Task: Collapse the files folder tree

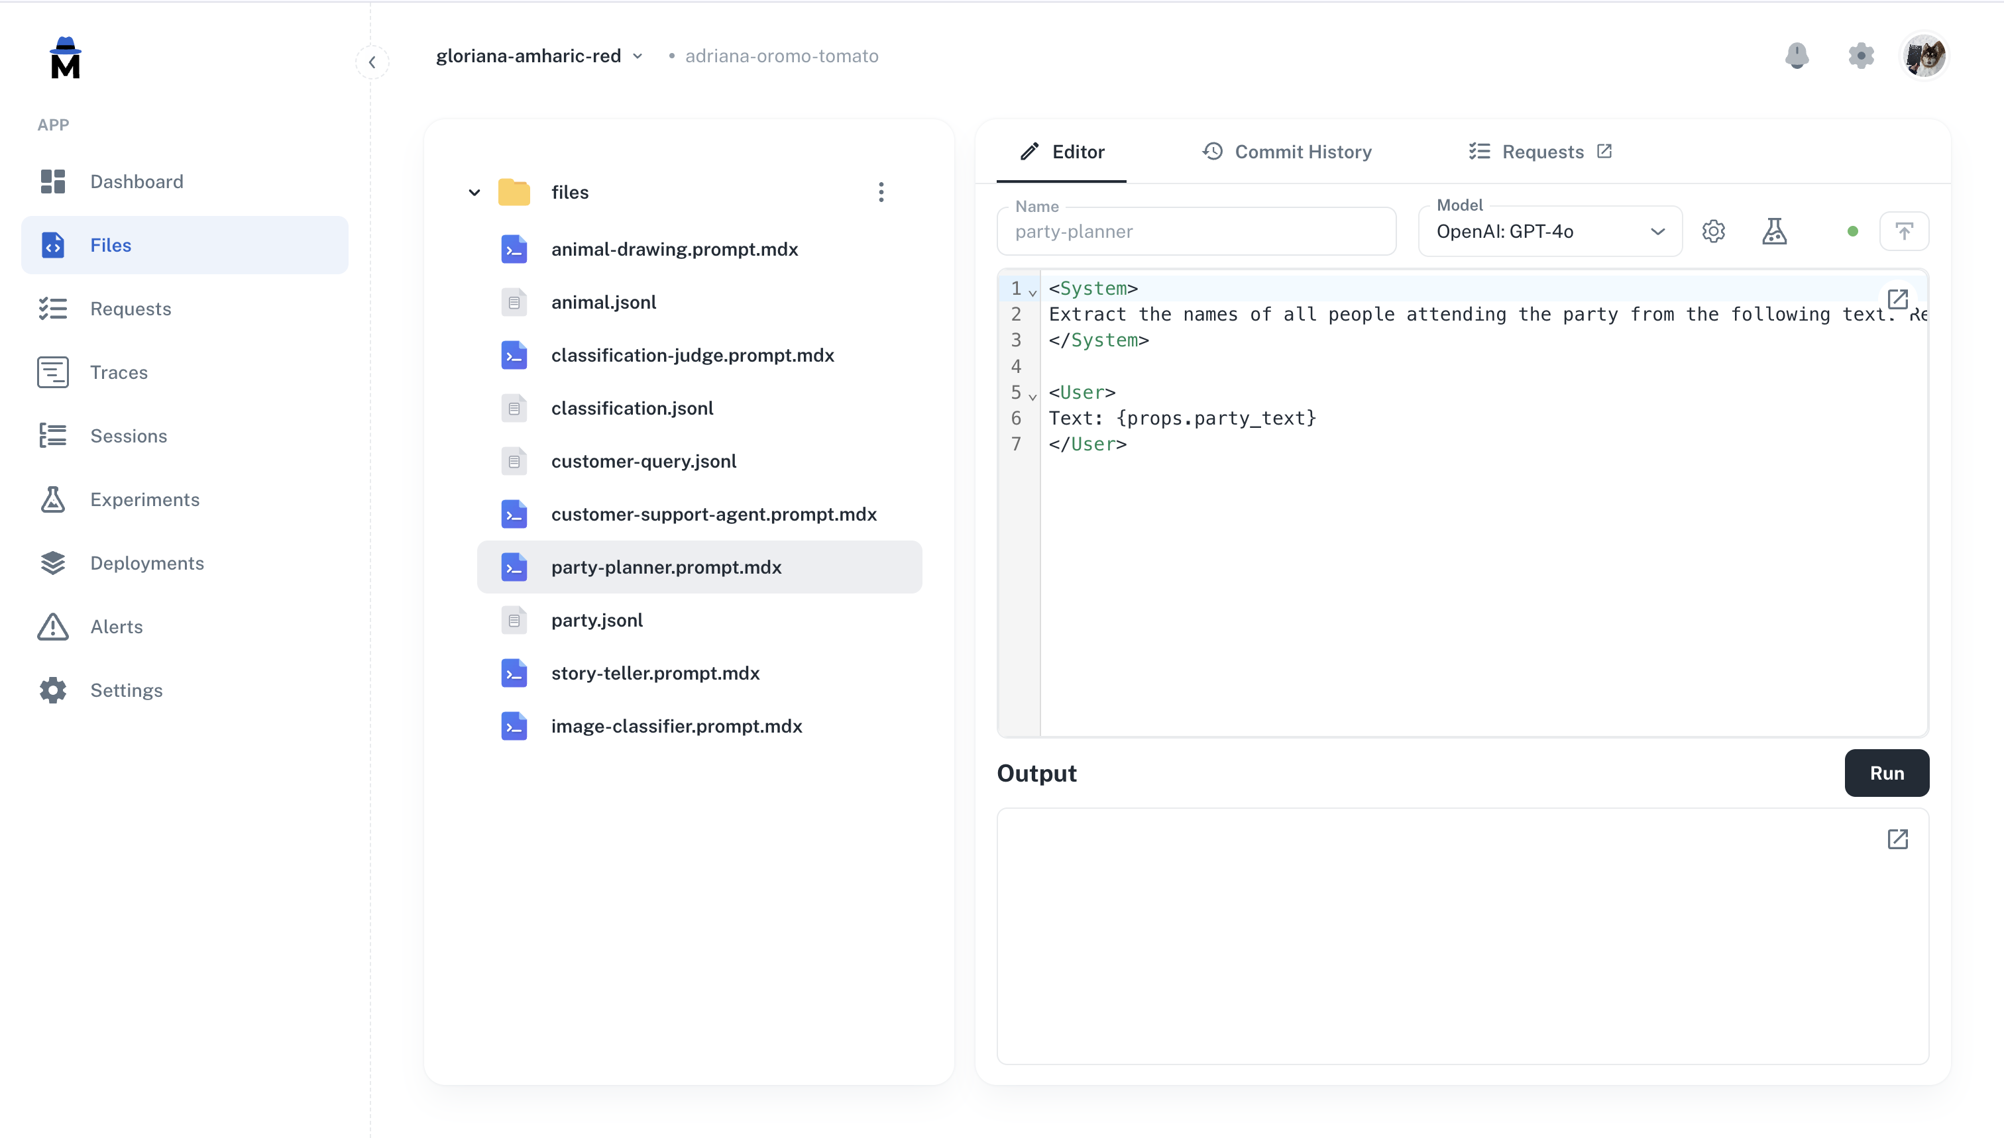Action: tap(474, 192)
